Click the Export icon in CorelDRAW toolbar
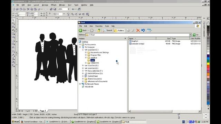 (x=55, y=9)
